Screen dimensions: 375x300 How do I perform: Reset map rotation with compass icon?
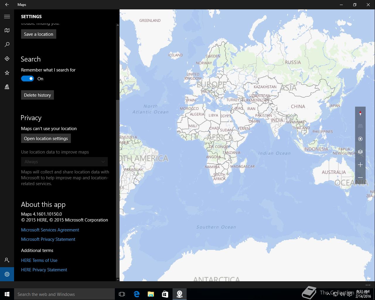360,113
